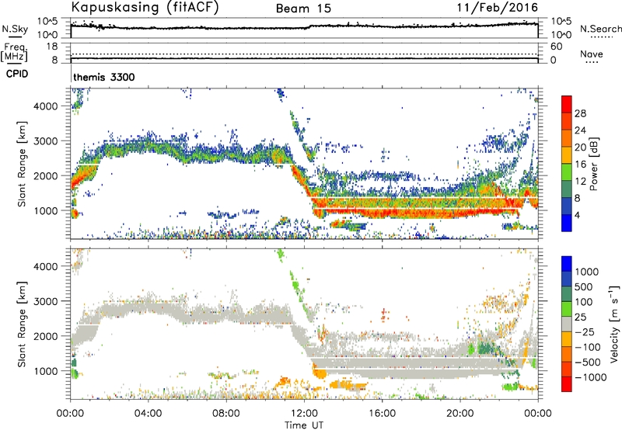This screenshot has width=622, height=430.
Task: Click the solid frequency line in frequency panel
Action: click(304, 58)
